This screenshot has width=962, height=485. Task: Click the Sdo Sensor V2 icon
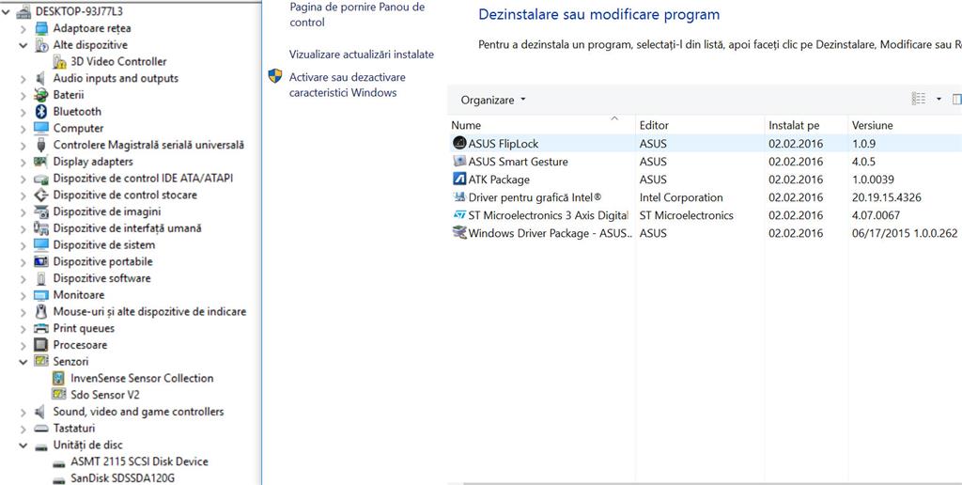pos(59,395)
